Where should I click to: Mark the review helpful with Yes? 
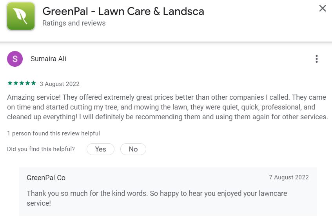click(x=100, y=149)
